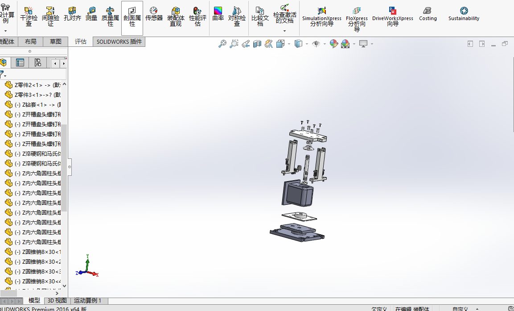514x311 pixels.
Task: Open the edit appearance color tool
Action: [334, 44]
